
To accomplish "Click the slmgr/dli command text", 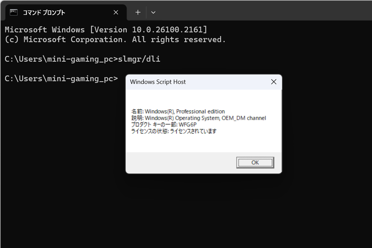I will click(x=139, y=59).
